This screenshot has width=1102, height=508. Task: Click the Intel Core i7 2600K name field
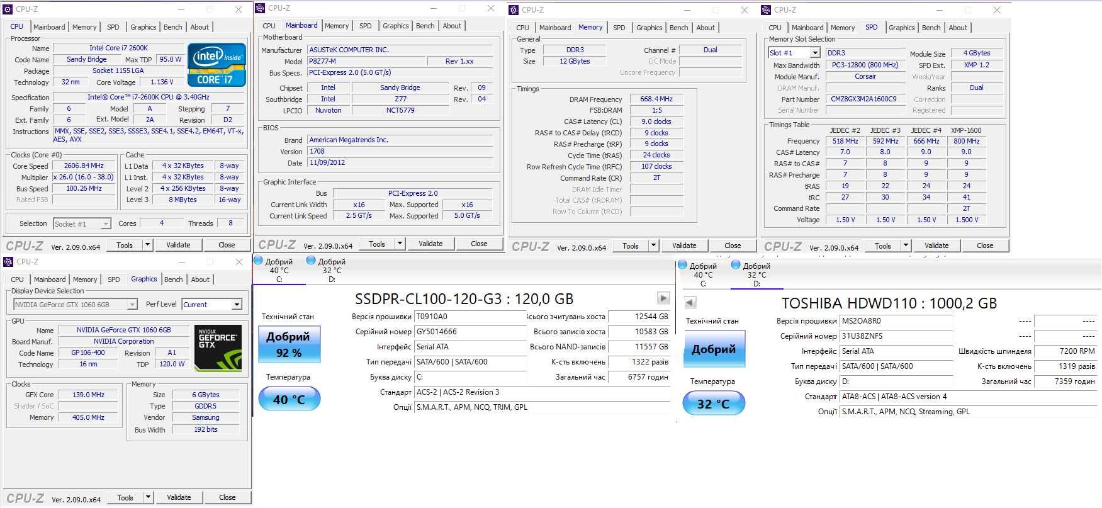tap(118, 48)
